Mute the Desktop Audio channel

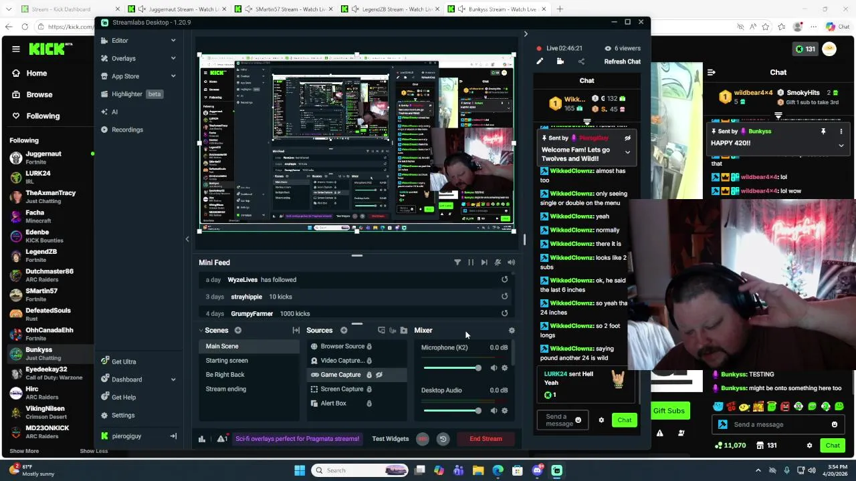(x=494, y=411)
